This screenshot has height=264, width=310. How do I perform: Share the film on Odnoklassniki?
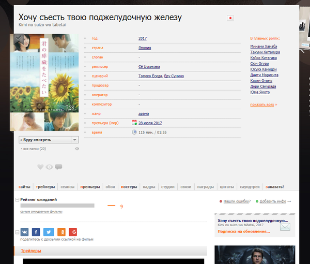click(61, 232)
